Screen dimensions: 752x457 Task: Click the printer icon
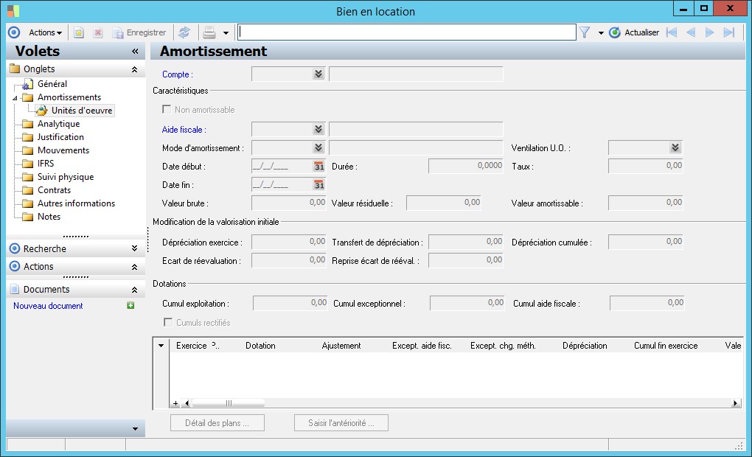209,32
